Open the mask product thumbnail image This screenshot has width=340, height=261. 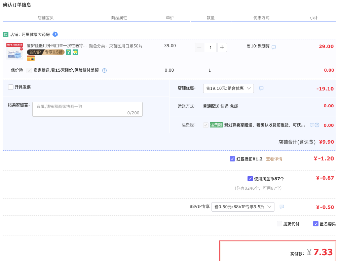[x=15, y=51]
